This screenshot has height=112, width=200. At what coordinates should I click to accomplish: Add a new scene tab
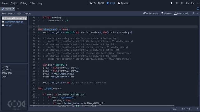pos(18,8)
